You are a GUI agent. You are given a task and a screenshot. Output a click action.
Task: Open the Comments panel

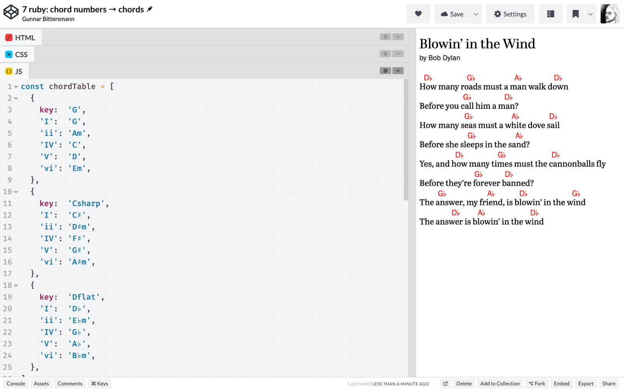[70, 384]
